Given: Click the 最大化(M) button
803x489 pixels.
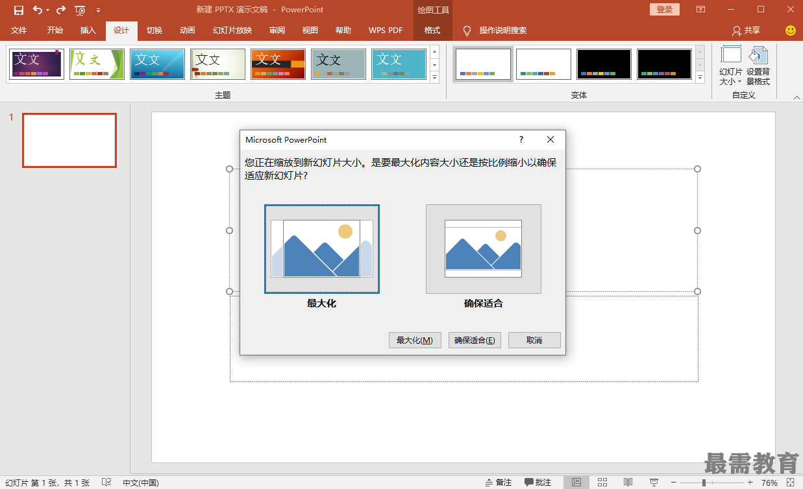Looking at the screenshot, I should [x=415, y=340].
